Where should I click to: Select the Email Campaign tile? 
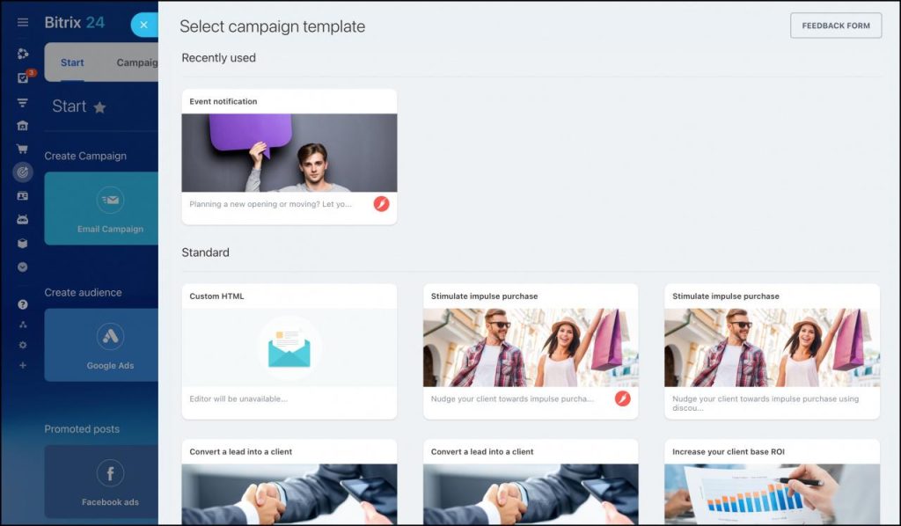click(x=101, y=208)
